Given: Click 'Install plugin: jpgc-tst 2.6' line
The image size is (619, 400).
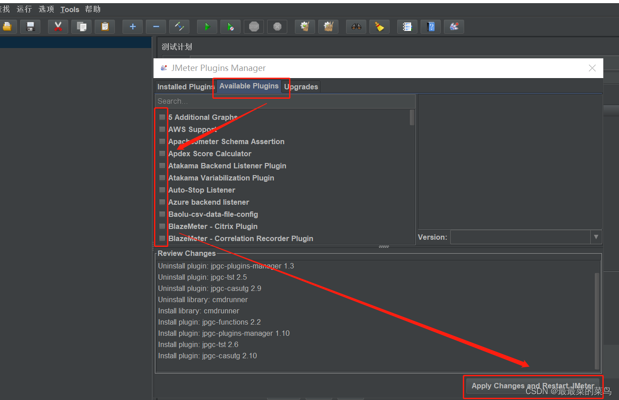Looking at the screenshot, I should 198,344.
